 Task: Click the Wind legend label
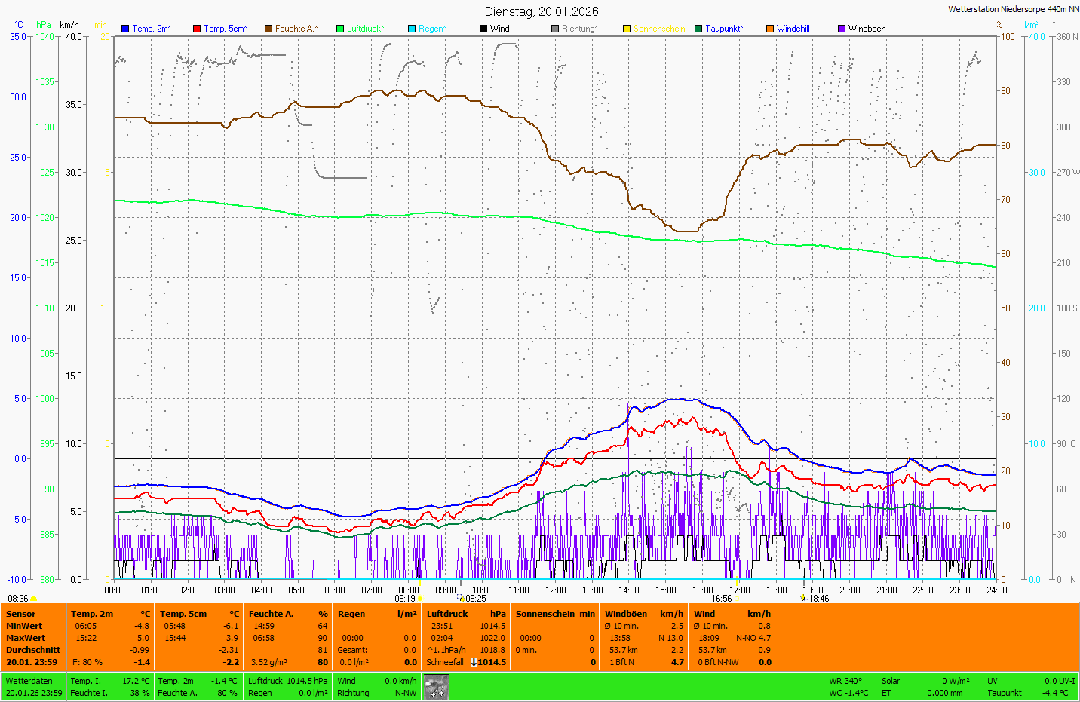pos(499,29)
